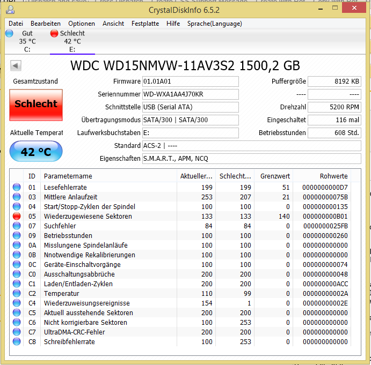Click the Rohwerte column header

[322, 176]
